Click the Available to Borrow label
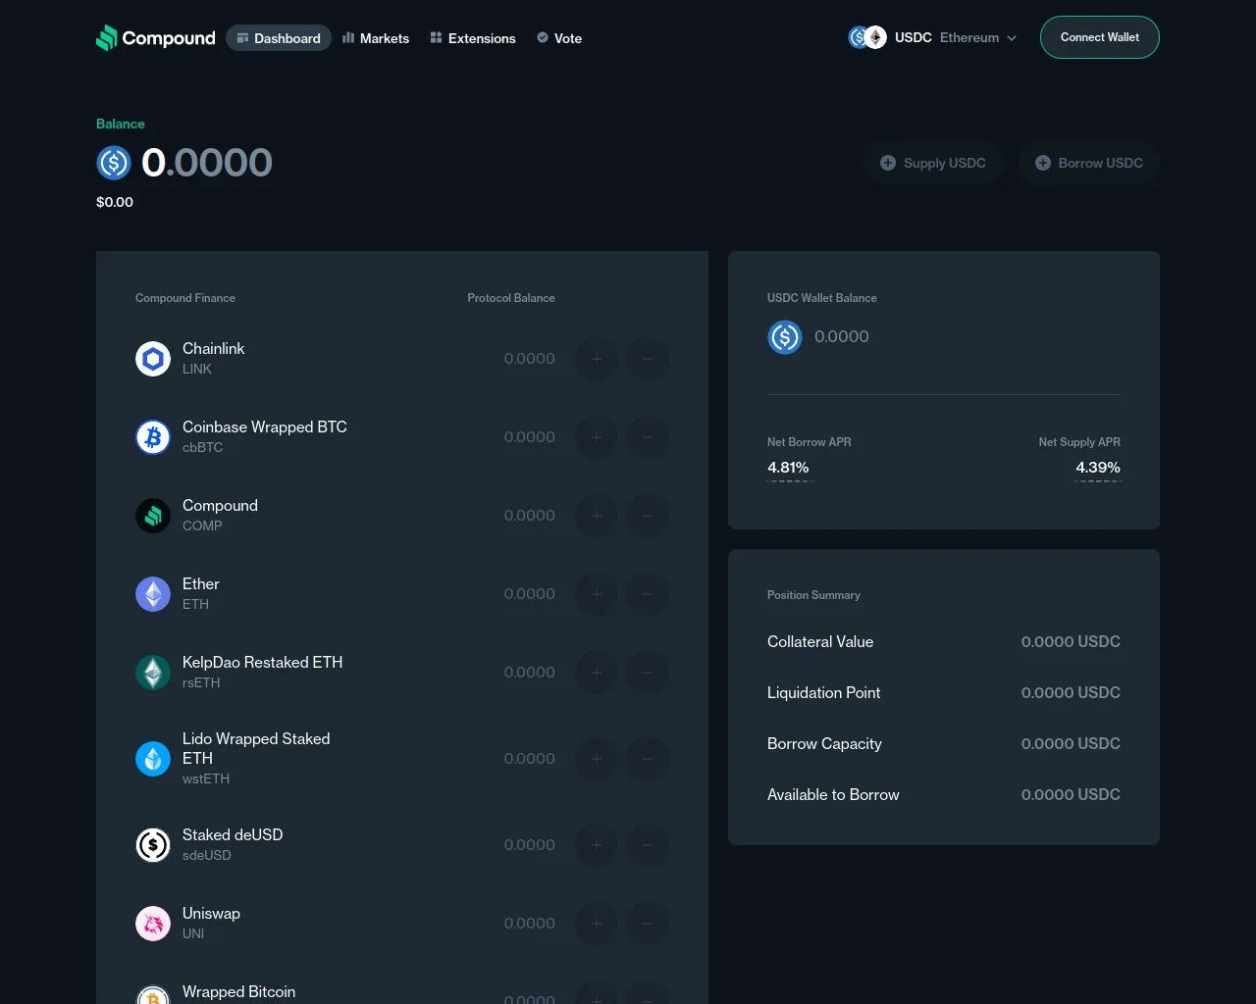This screenshot has width=1256, height=1004. (833, 795)
